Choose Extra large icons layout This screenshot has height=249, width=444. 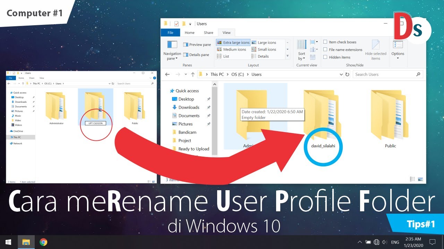click(x=233, y=43)
